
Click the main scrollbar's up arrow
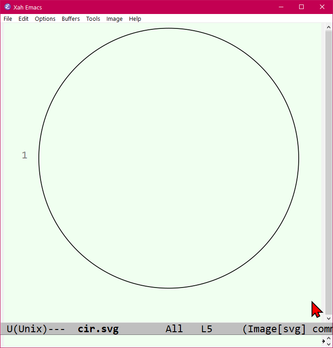[x=329, y=27]
